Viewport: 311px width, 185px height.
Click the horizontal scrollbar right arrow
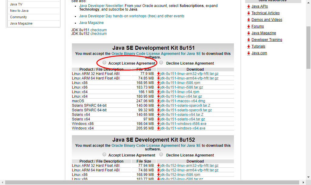point(303,183)
